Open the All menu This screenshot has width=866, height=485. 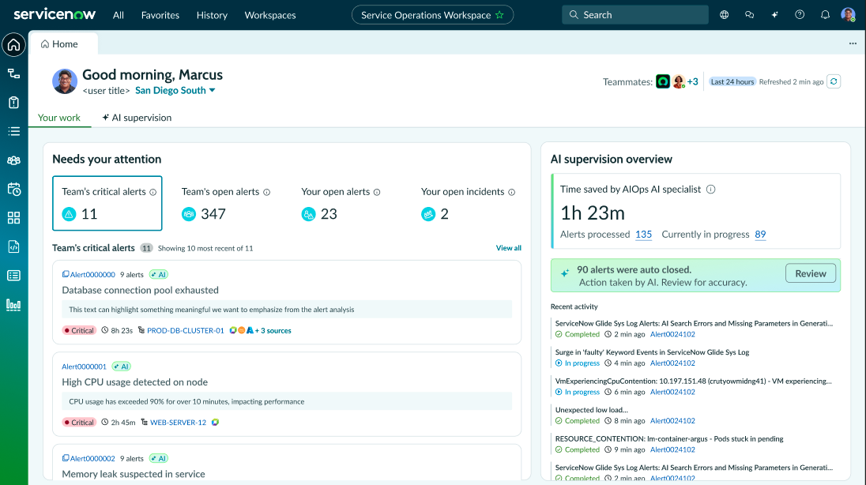[119, 15]
